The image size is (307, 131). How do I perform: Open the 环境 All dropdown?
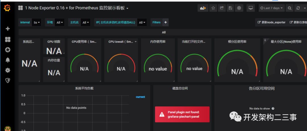pyautogui.click(x=59, y=22)
